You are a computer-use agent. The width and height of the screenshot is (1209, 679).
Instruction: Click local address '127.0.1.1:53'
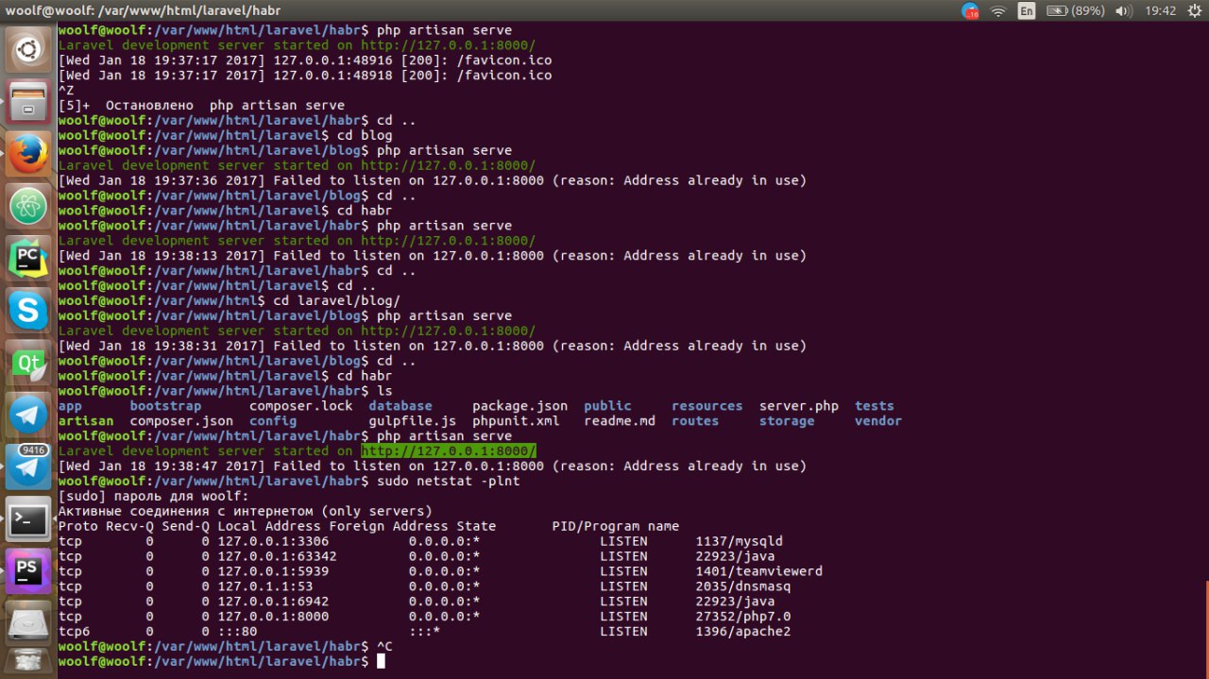[x=265, y=586]
